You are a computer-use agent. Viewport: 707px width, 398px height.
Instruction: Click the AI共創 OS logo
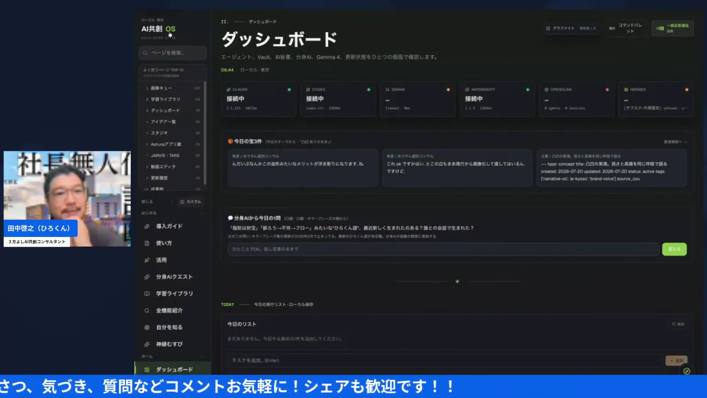pos(158,29)
